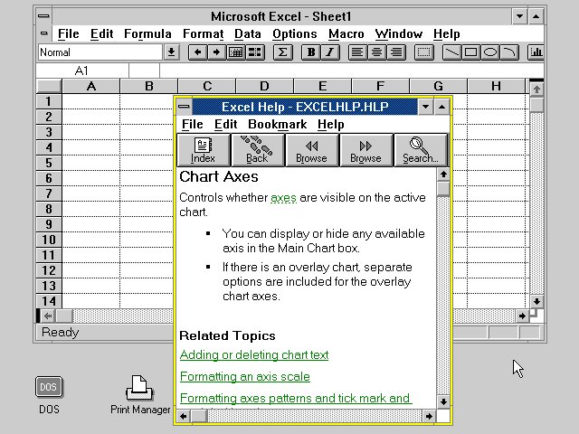This screenshot has width=579, height=434.
Task: Select the Rectangle drawing tool
Action: pos(470,52)
